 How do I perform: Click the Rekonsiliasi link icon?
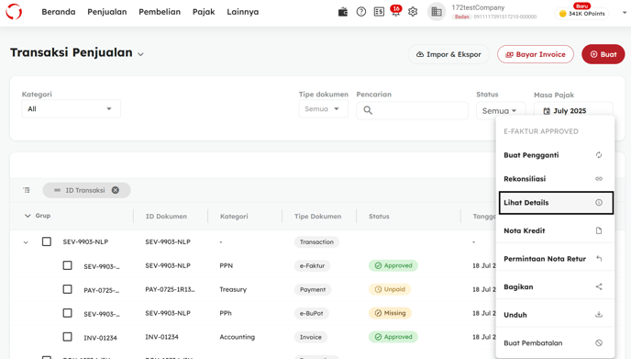(599, 179)
